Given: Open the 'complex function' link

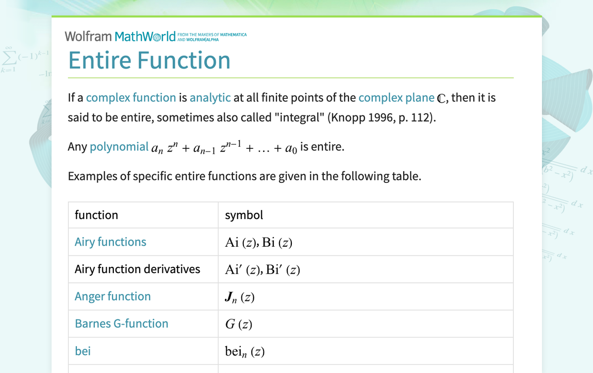Looking at the screenshot, I should click(131, 97).
